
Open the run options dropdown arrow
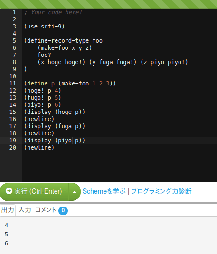(75, 192)
